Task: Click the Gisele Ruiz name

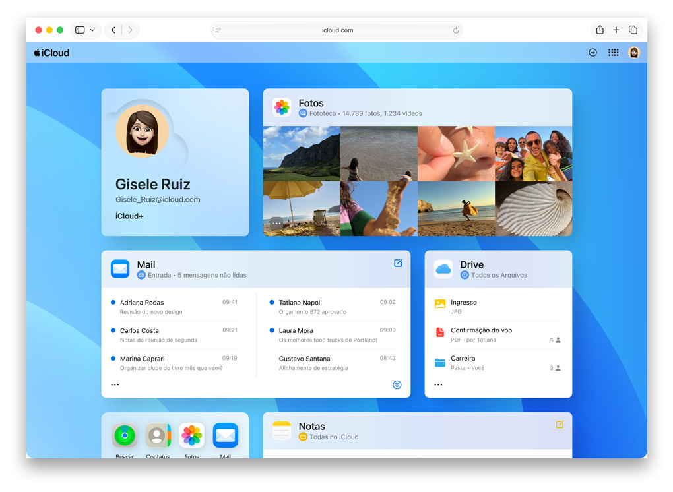Action: 153,184
